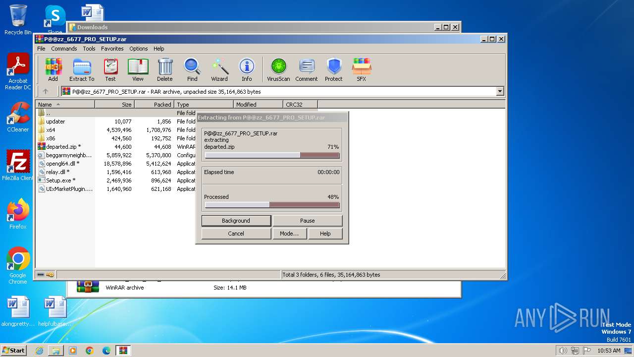
Task: Click the Help button in extraction dialog
Action: [x=325, y=234]
